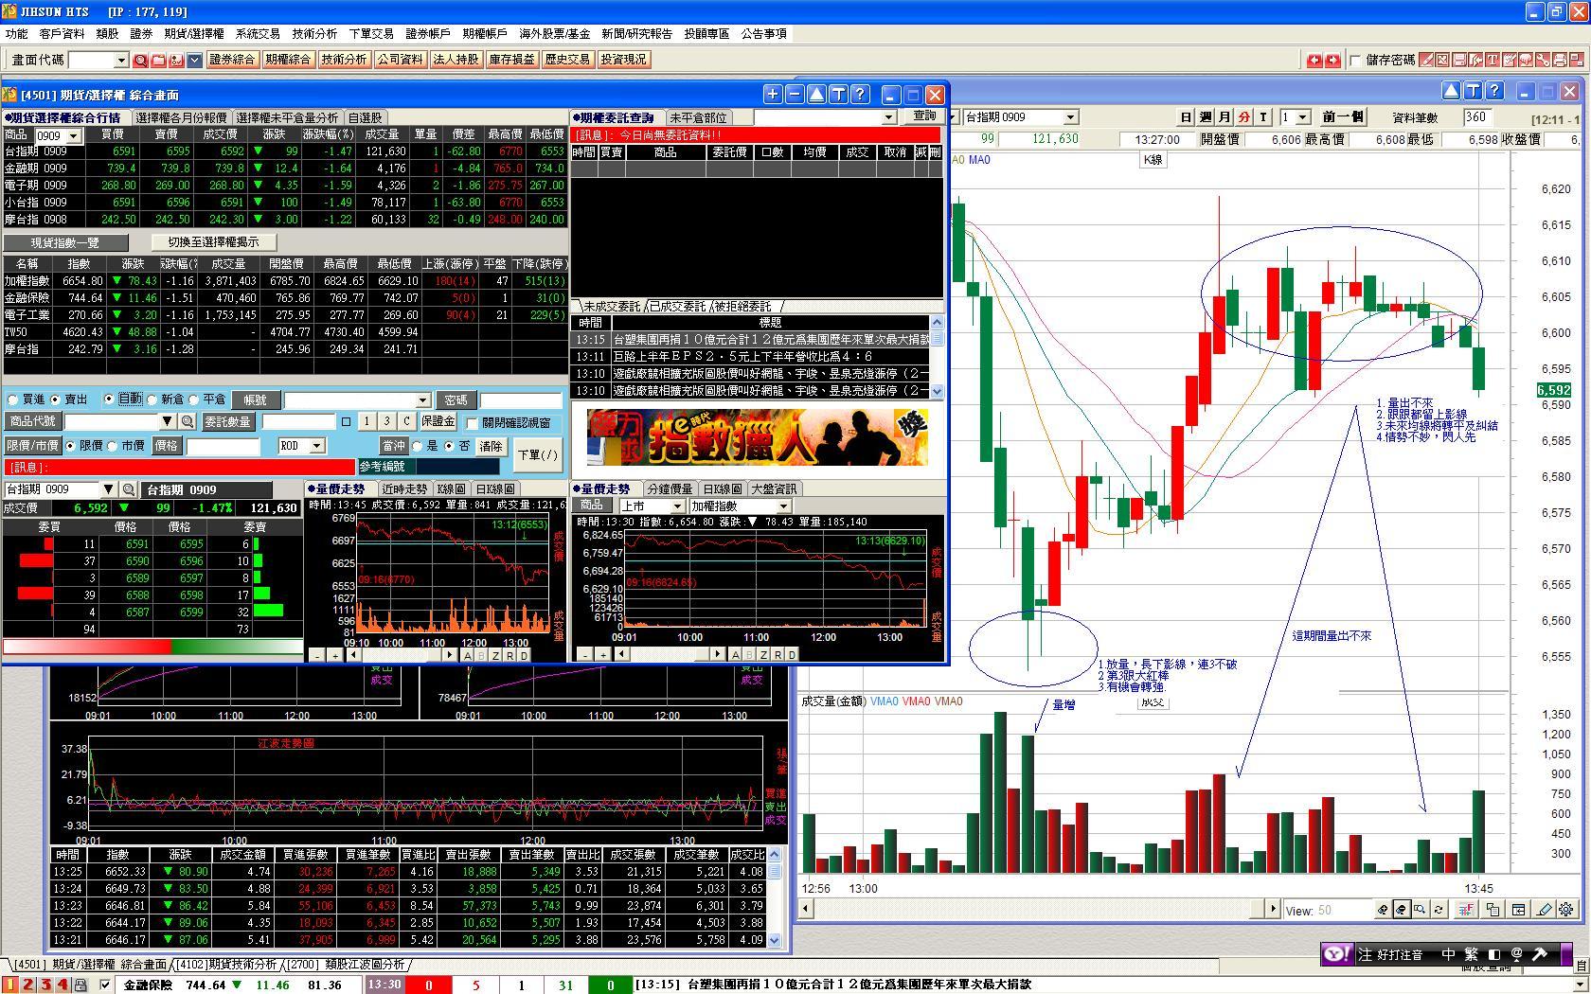Click the magnifier icon beside the 商品代號 field
Screen dimensions: 1591x994
pos(188,421)
